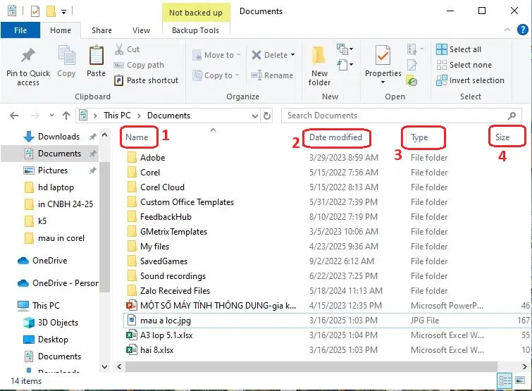The height and width of the screenshot is (391, 532).
Task: Click search magnifier icon
Action: 512,116
